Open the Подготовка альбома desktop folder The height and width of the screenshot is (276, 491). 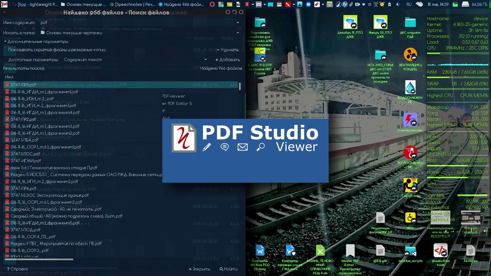[x=260, y=22]
